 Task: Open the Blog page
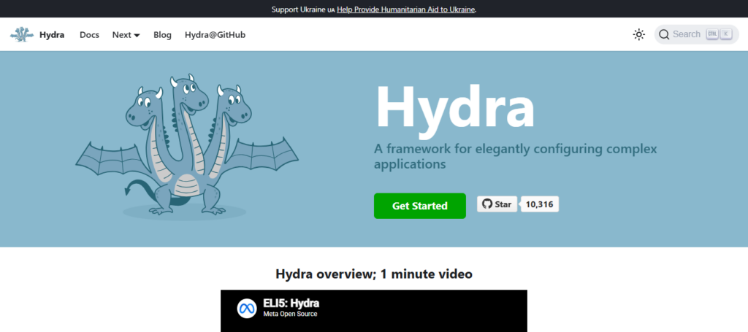coord(162,35)
